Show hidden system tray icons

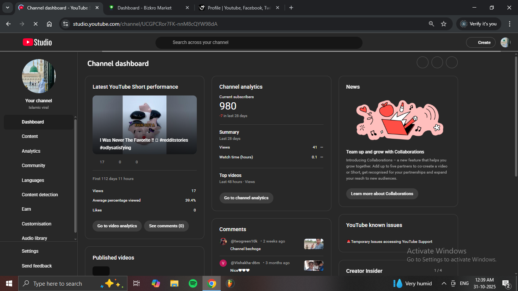coord(444,283)
